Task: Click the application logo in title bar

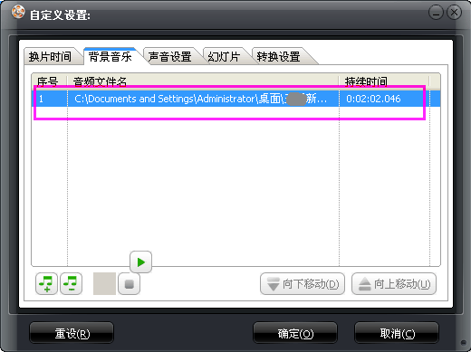Action: coord(18,12)
